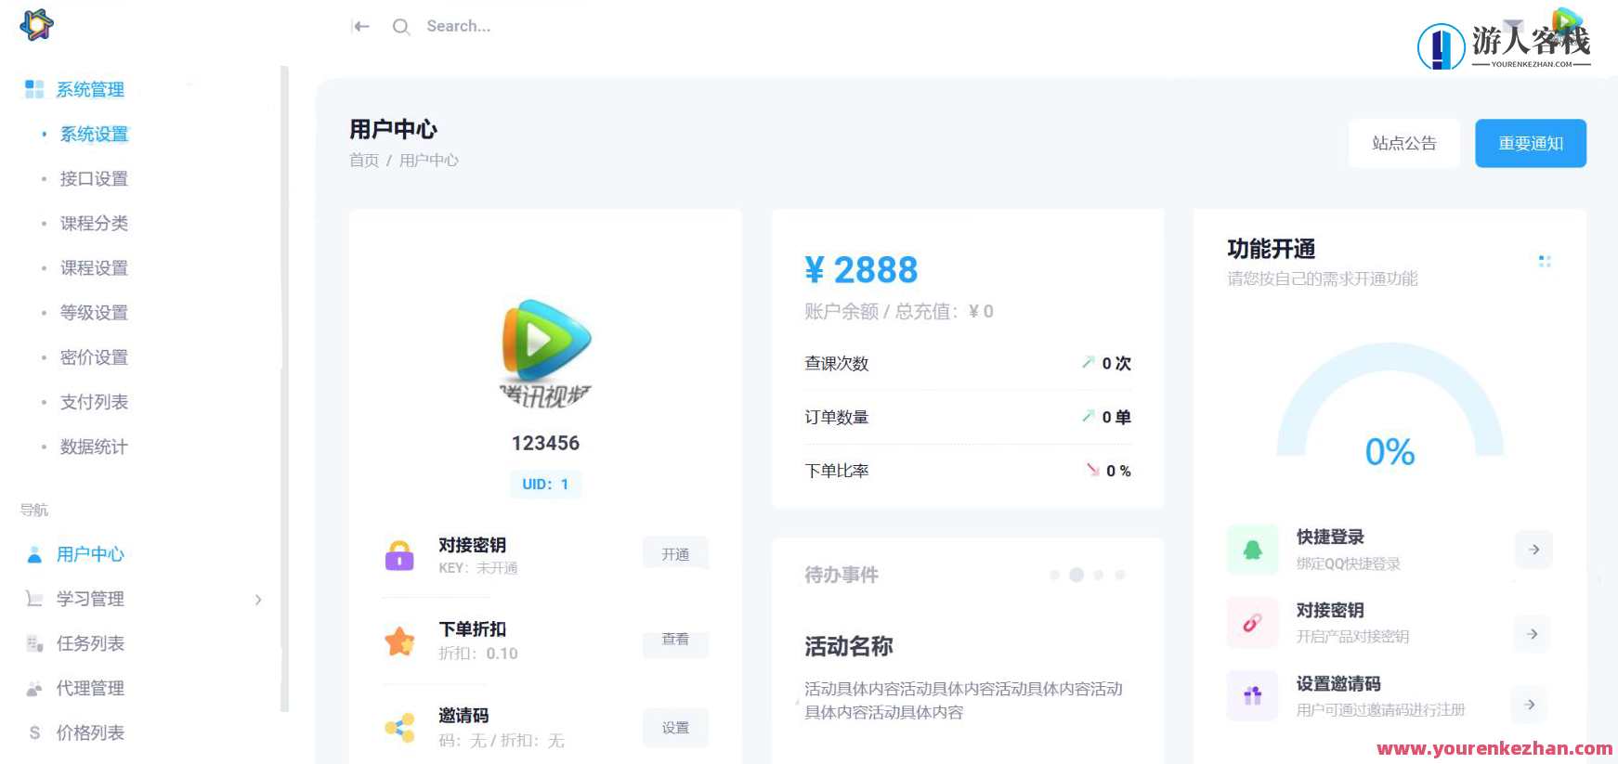Click the 用户中心 person icon

click(34, 554)
